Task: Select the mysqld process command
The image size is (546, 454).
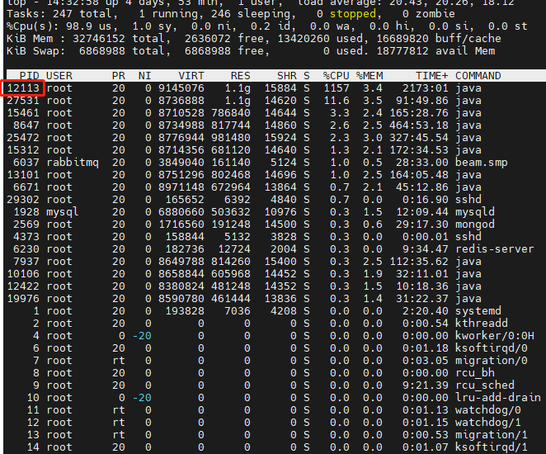Action: point(475,212)
